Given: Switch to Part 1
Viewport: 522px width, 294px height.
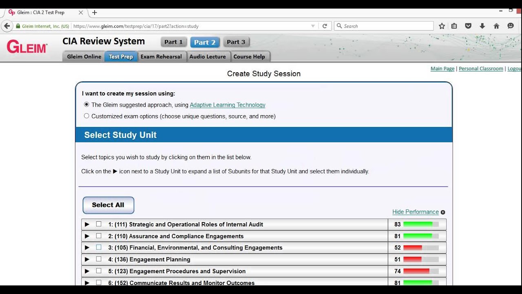Looking at the screenshot, I should tap(174, 42).
